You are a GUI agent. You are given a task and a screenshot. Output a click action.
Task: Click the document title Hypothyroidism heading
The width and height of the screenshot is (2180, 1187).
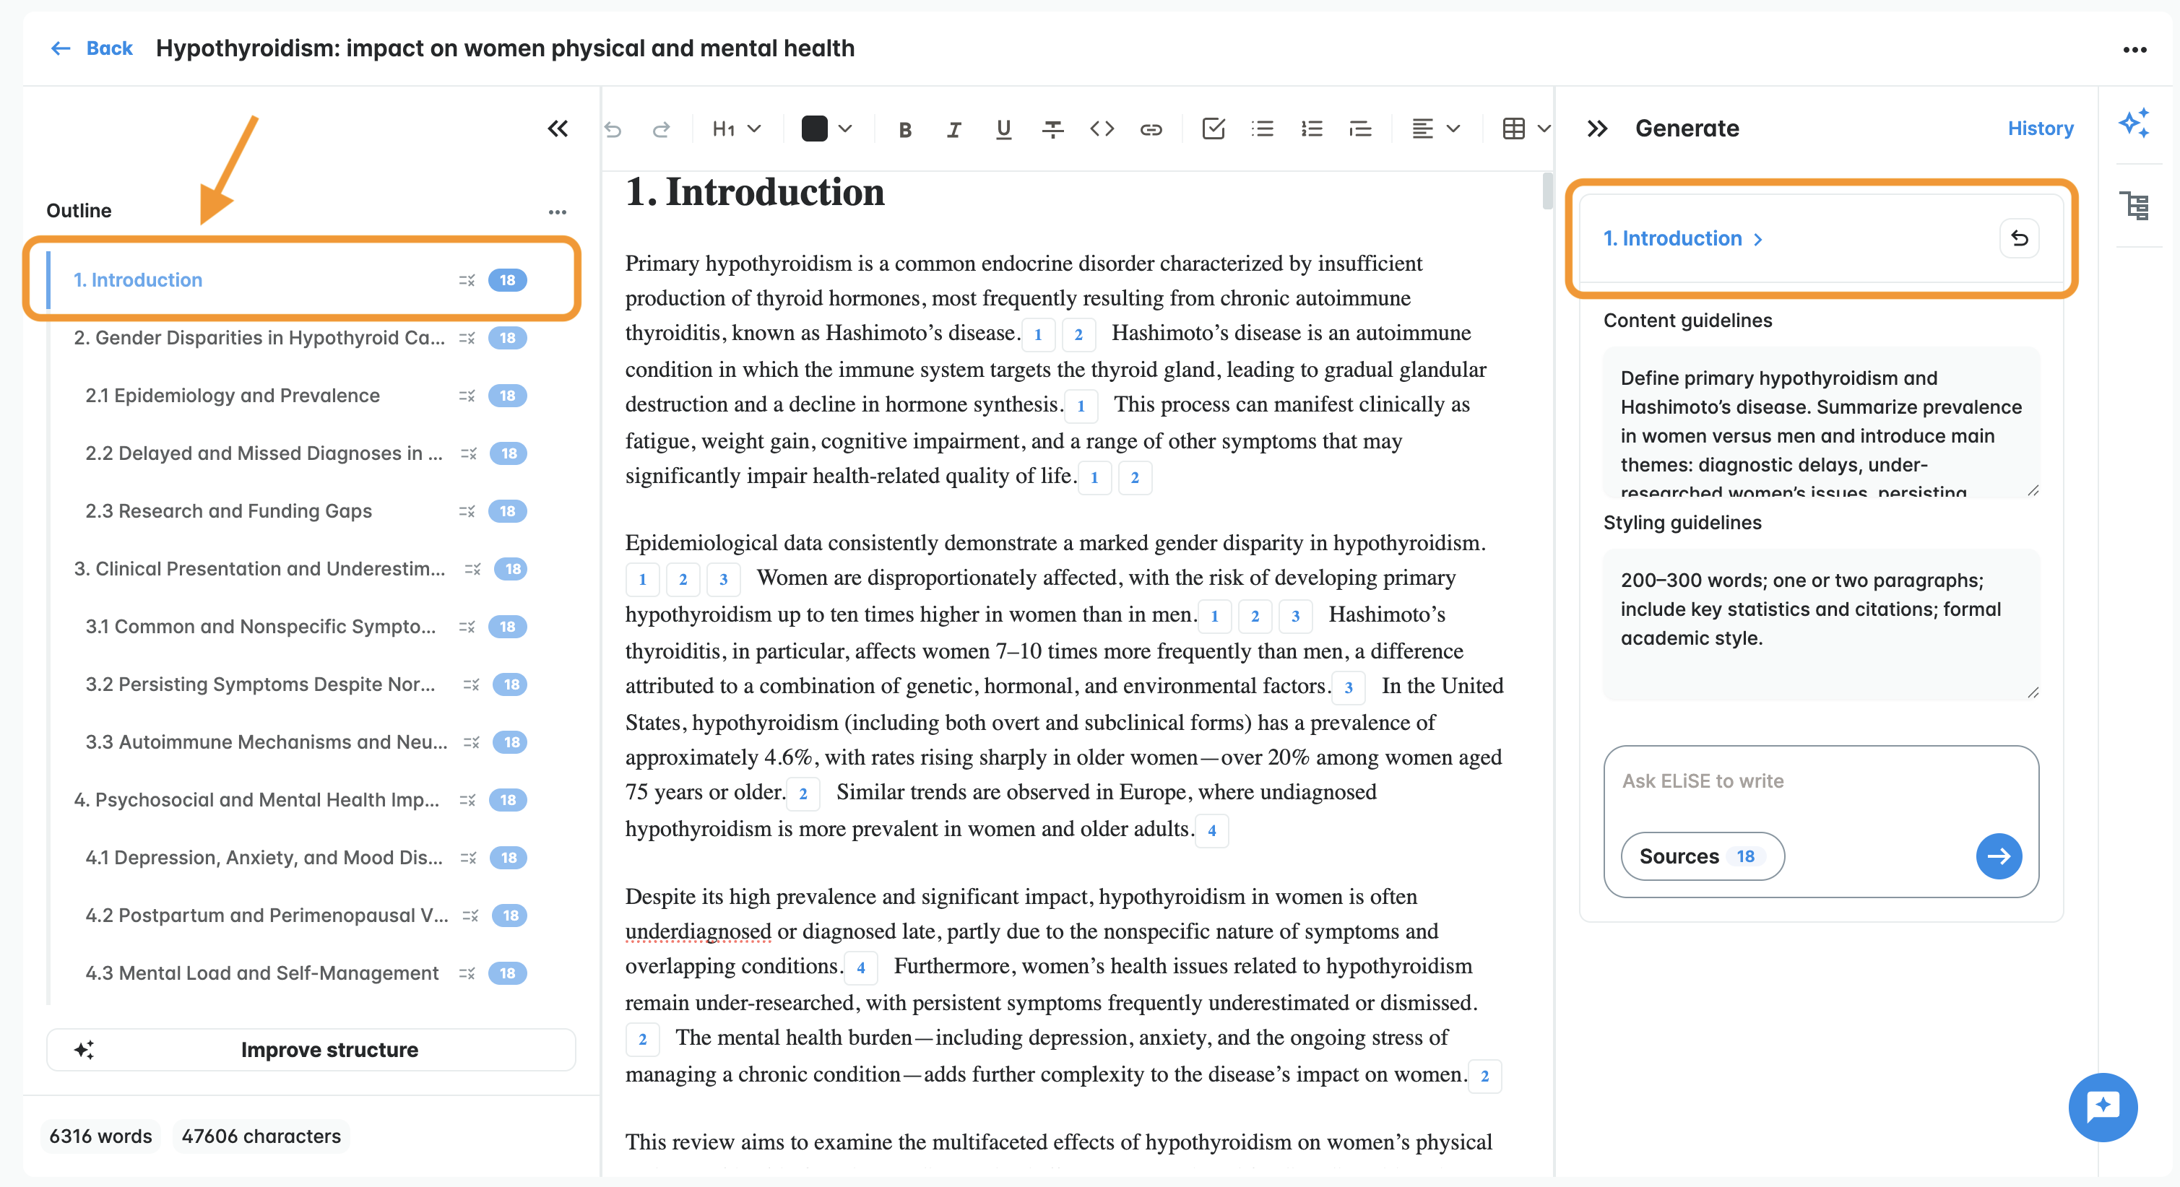pyautogui.click(x=505, y=48)
